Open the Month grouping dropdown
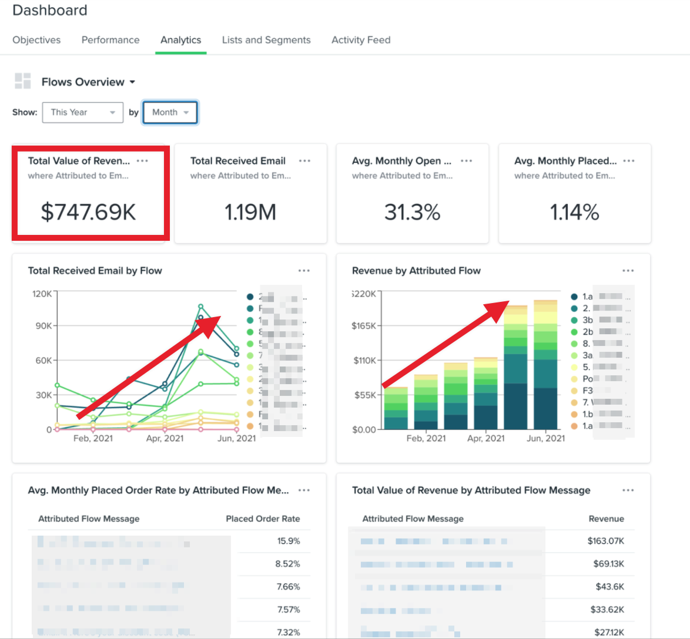Image resolution: width=690 pixels, height=639 pixels. [x=170, y=112]
